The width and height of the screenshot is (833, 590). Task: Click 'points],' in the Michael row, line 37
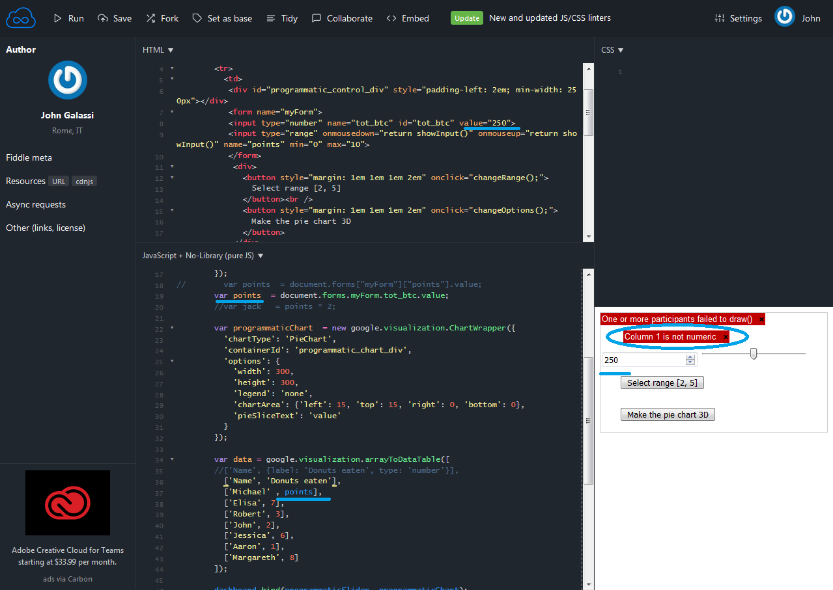(x=304, y=492)
